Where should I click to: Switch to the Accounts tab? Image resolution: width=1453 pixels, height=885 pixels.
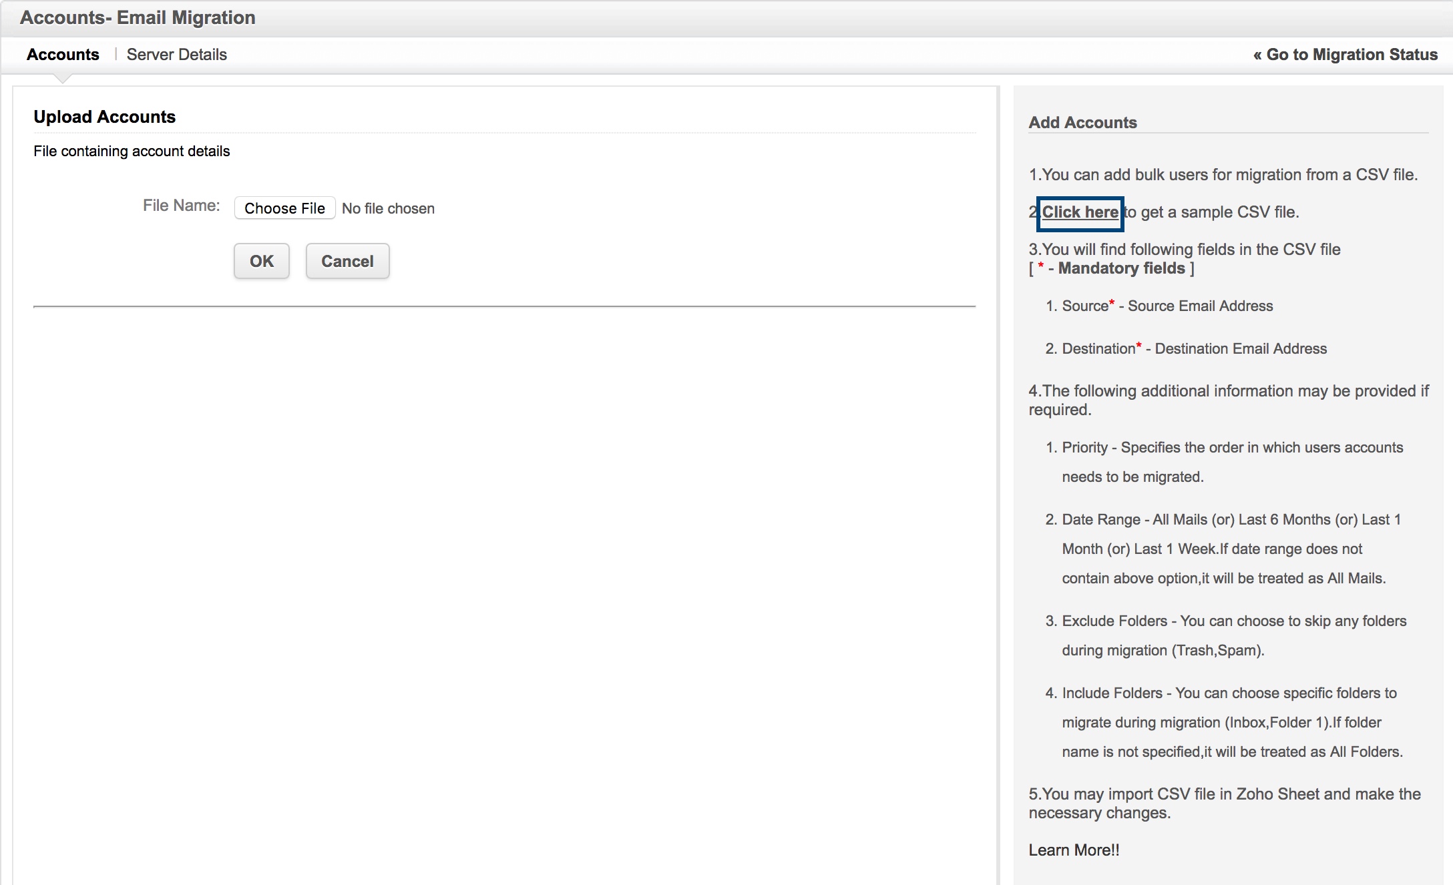[63, 55]
